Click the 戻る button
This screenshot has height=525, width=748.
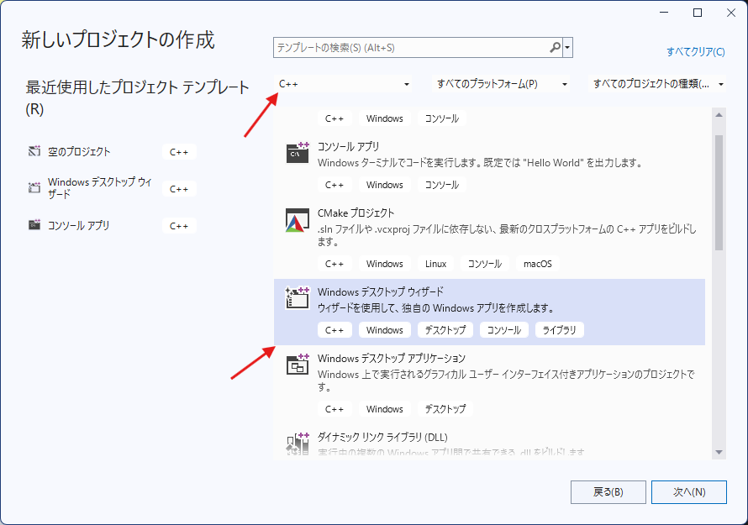pos(608,491)
